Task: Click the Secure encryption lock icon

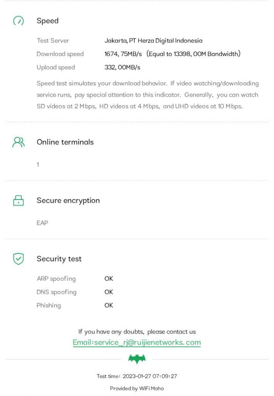Action: click(x=18, y=200)
